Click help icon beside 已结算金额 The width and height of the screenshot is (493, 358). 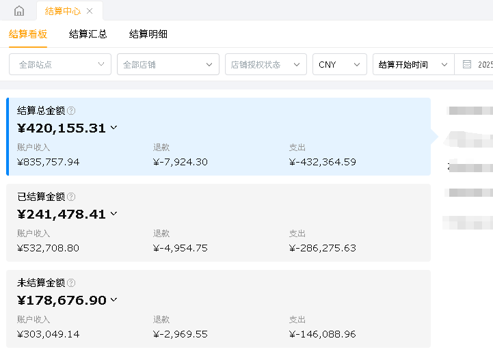(71, 197)
